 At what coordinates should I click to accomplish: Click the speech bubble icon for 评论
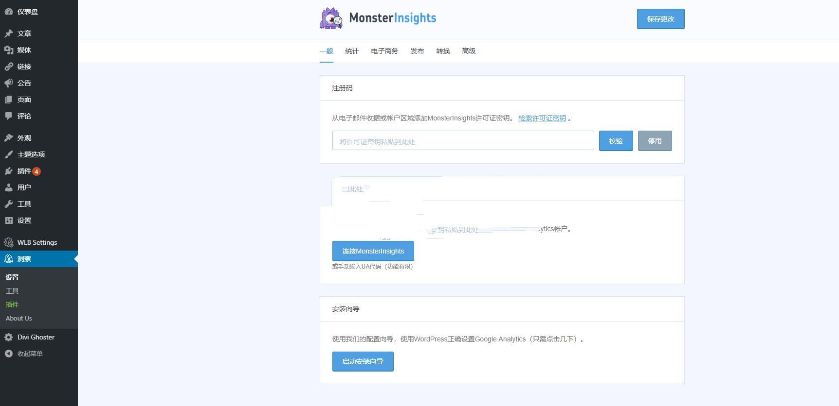point(9,116)
